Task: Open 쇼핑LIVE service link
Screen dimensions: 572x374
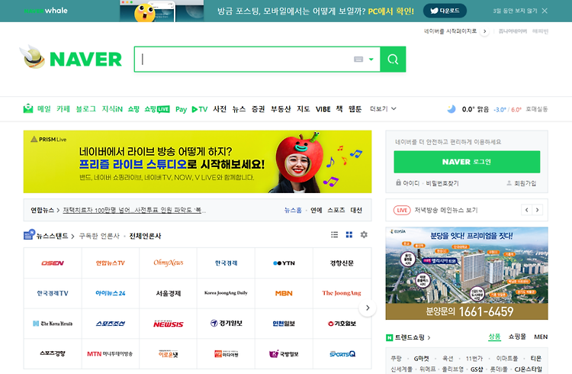Action: tap(157, 109)
